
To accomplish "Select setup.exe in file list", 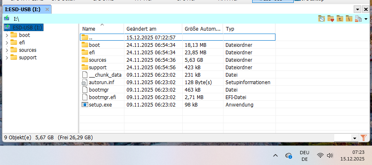I will coord(177,105).
